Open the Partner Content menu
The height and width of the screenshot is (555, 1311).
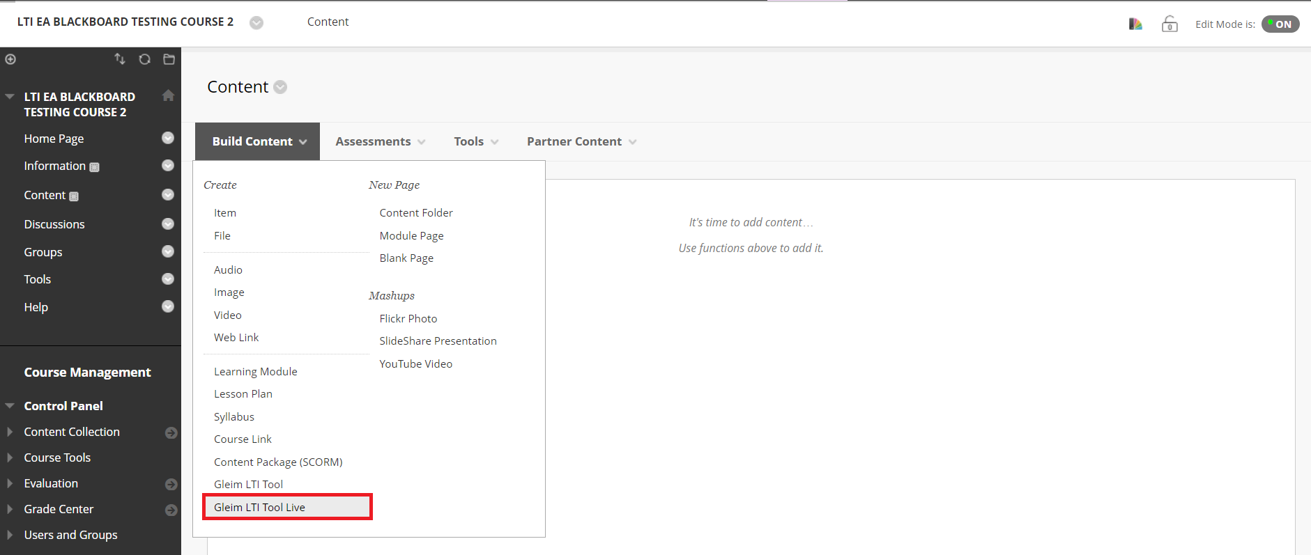[x=581, y=141]
